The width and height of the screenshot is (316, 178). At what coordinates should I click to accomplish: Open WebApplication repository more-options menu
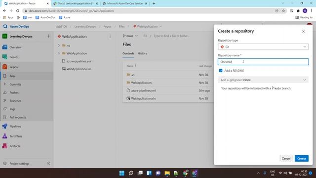[110, 36]
